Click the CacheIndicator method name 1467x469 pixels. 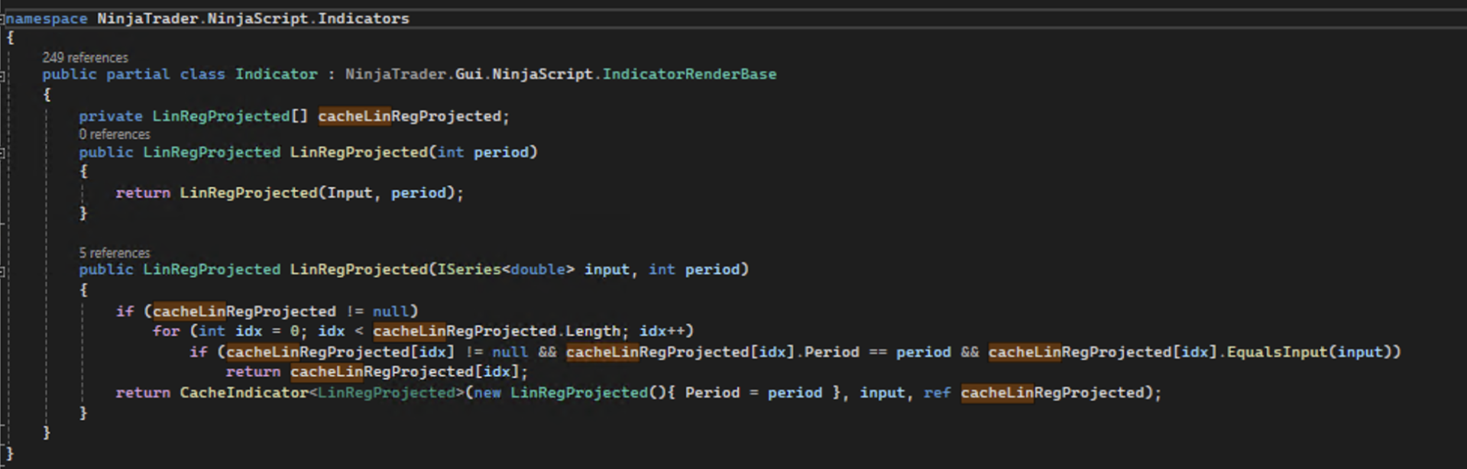coord(244,392)
